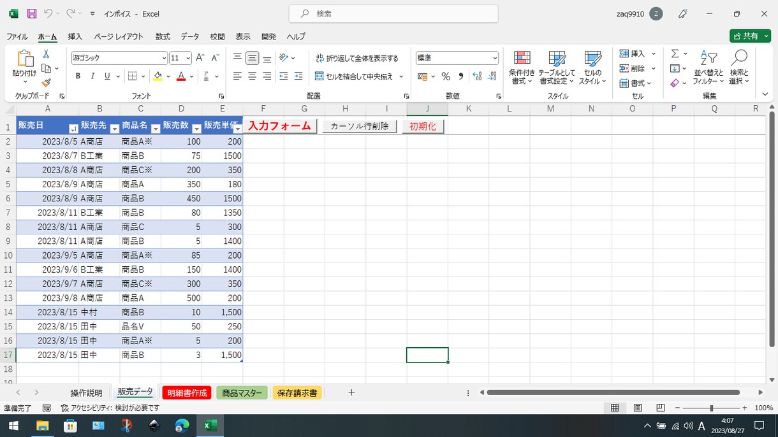Open the データ ribbon tab
The image size is (778, 437).
click(190, 37)
